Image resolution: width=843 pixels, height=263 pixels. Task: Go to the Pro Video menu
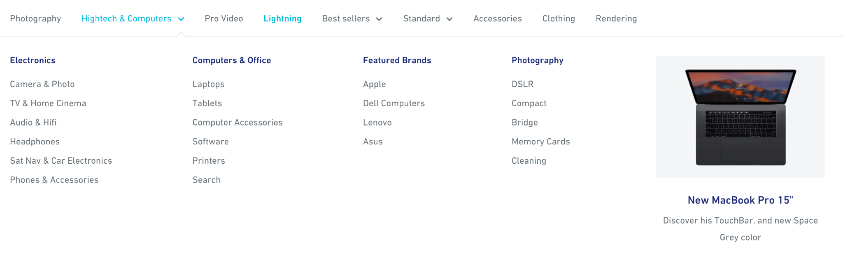coord(224,19)
